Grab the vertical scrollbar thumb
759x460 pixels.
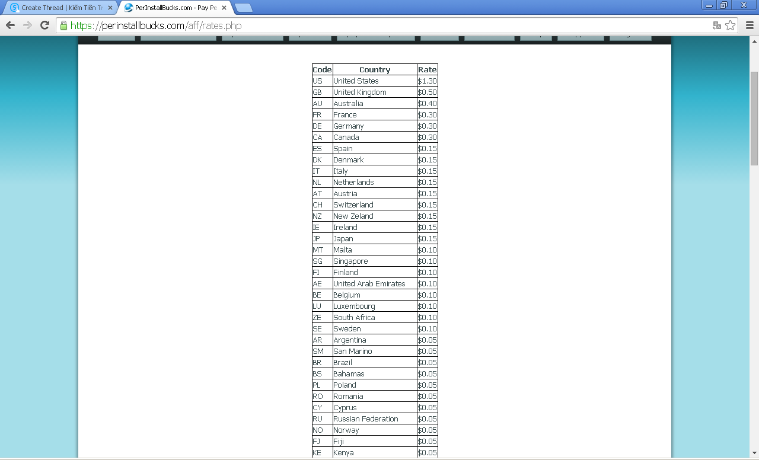point(754,119)
